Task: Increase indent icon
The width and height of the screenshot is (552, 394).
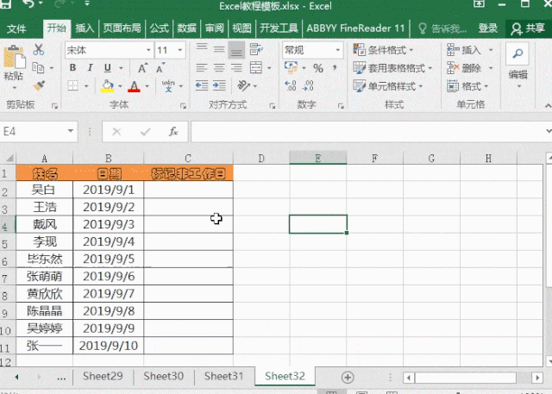Action: [219, 85]
